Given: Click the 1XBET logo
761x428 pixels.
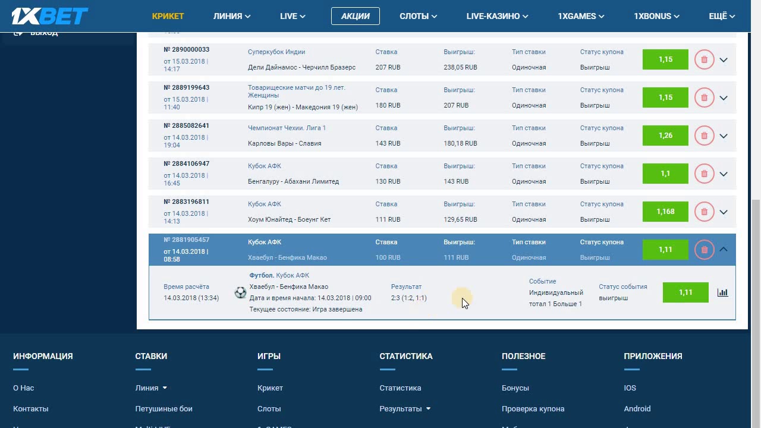Looking at the screenshot, I should (x=50, y=16).
